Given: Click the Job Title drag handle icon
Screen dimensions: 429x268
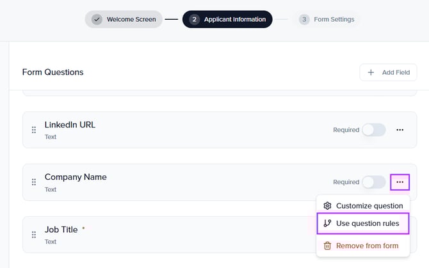Looking at the screenshot, I should point(34,235).
